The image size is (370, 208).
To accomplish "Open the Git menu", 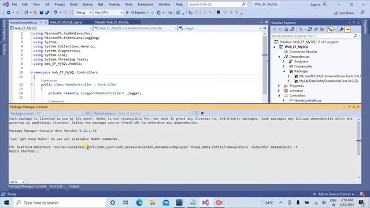I will tap(47, 4).
